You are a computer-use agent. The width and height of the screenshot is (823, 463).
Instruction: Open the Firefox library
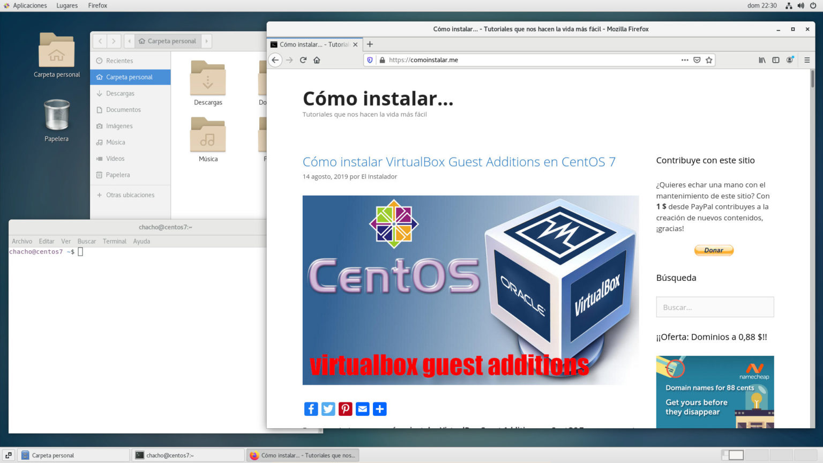762,60
